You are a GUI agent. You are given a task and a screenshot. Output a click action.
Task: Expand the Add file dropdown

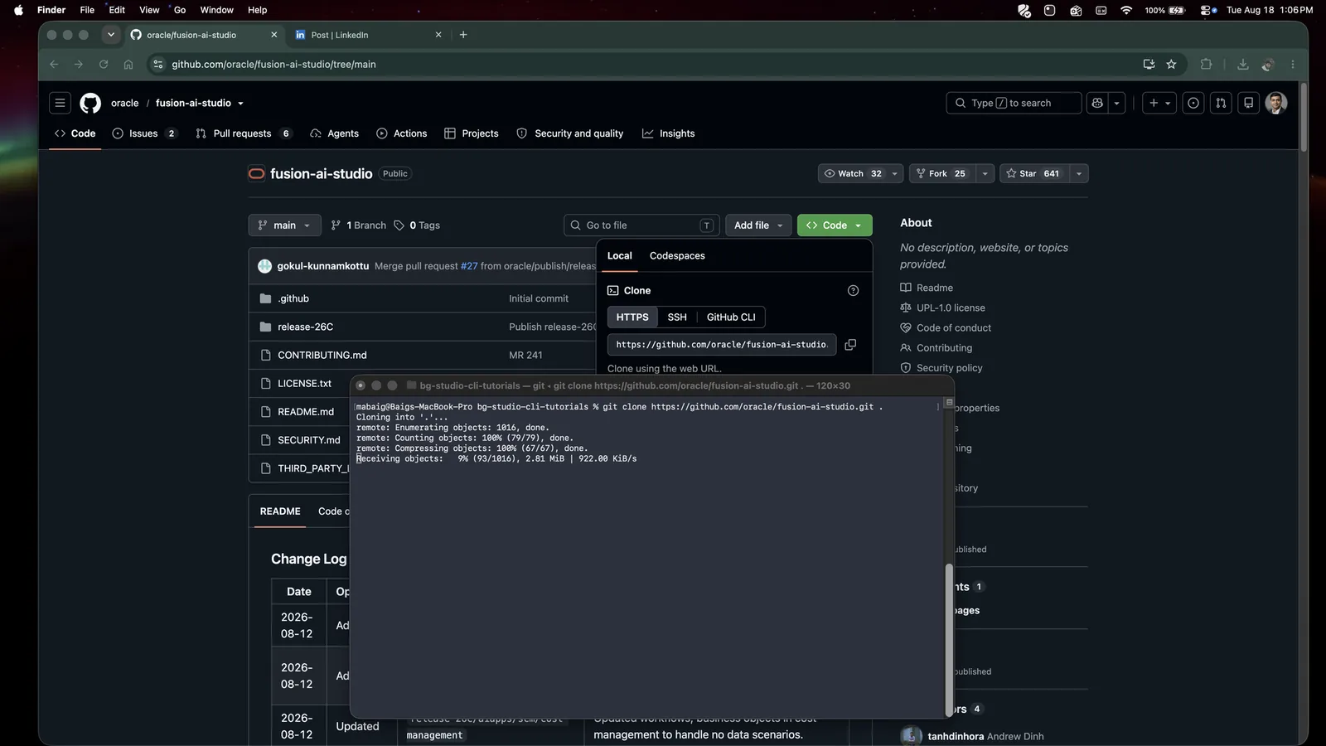(x=757, y=225)
